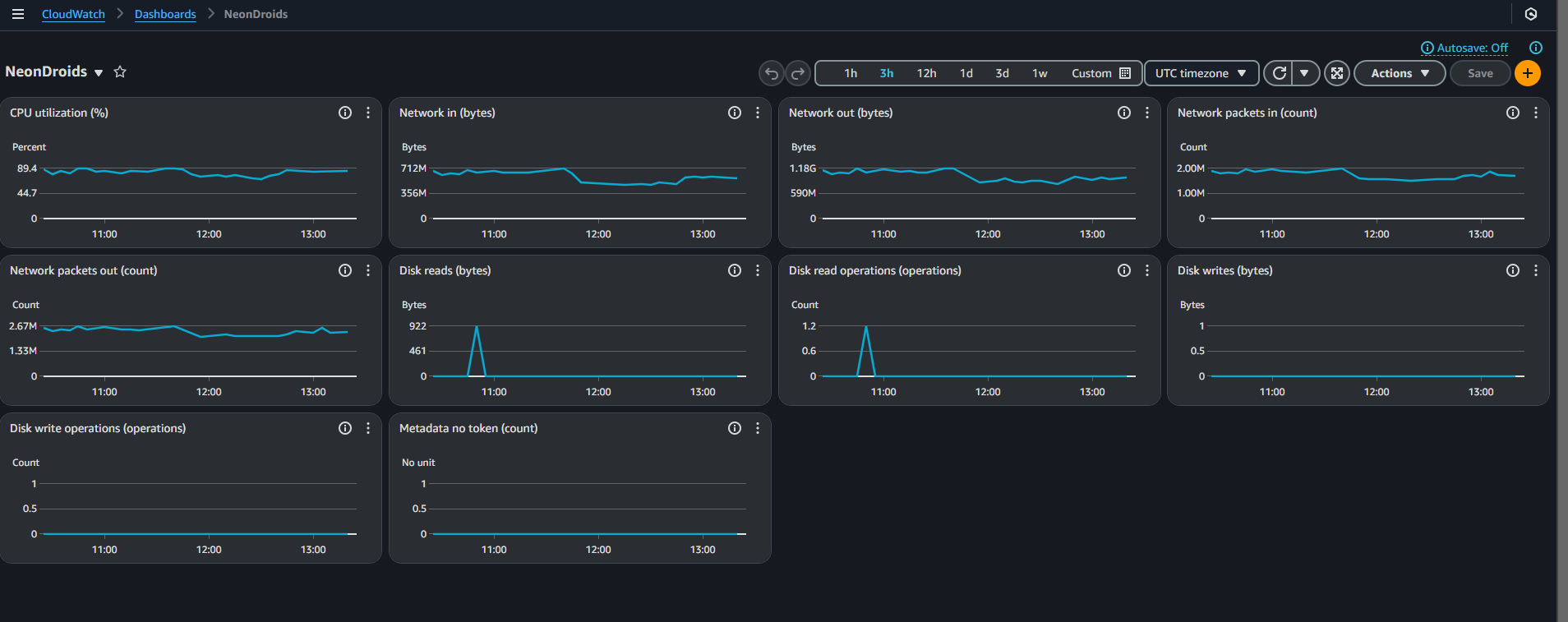Open Network out widget options menu

[1147, 113]
